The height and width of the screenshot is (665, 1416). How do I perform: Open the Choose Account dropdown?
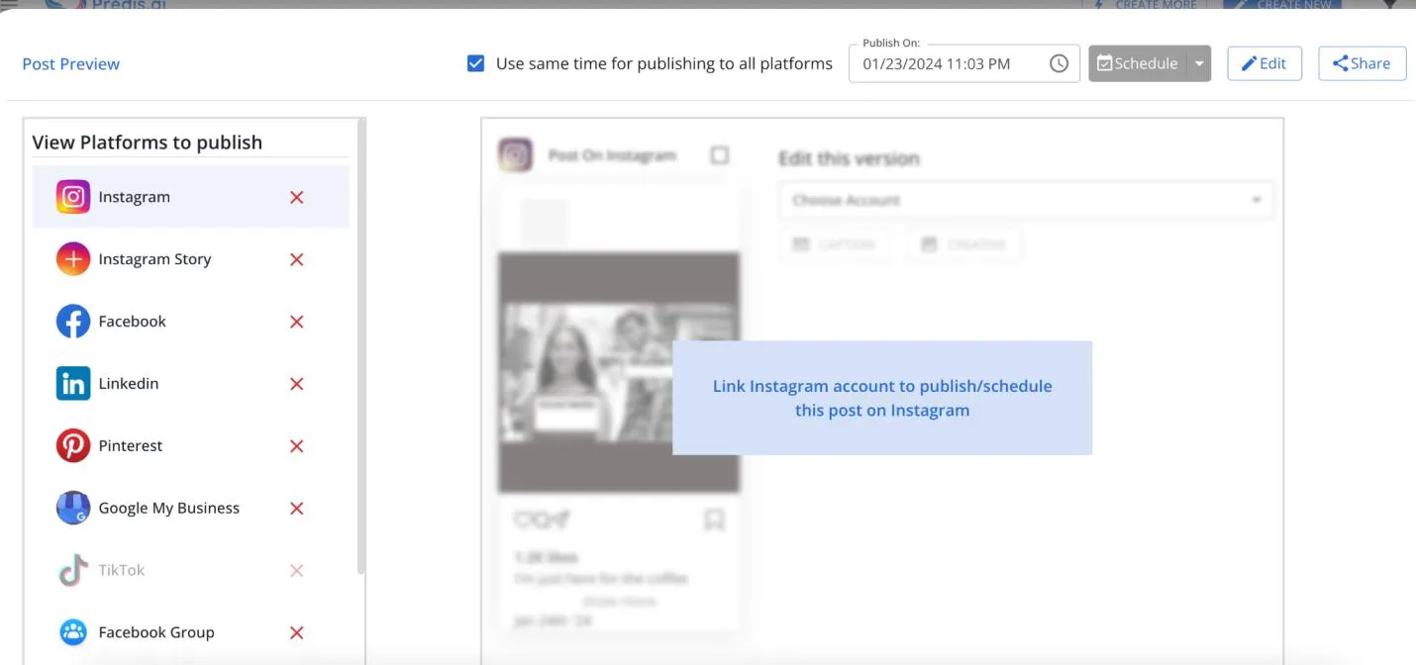1026,200
